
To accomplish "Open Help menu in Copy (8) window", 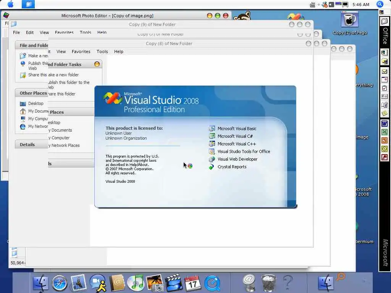I will click(x=119, y=52).
